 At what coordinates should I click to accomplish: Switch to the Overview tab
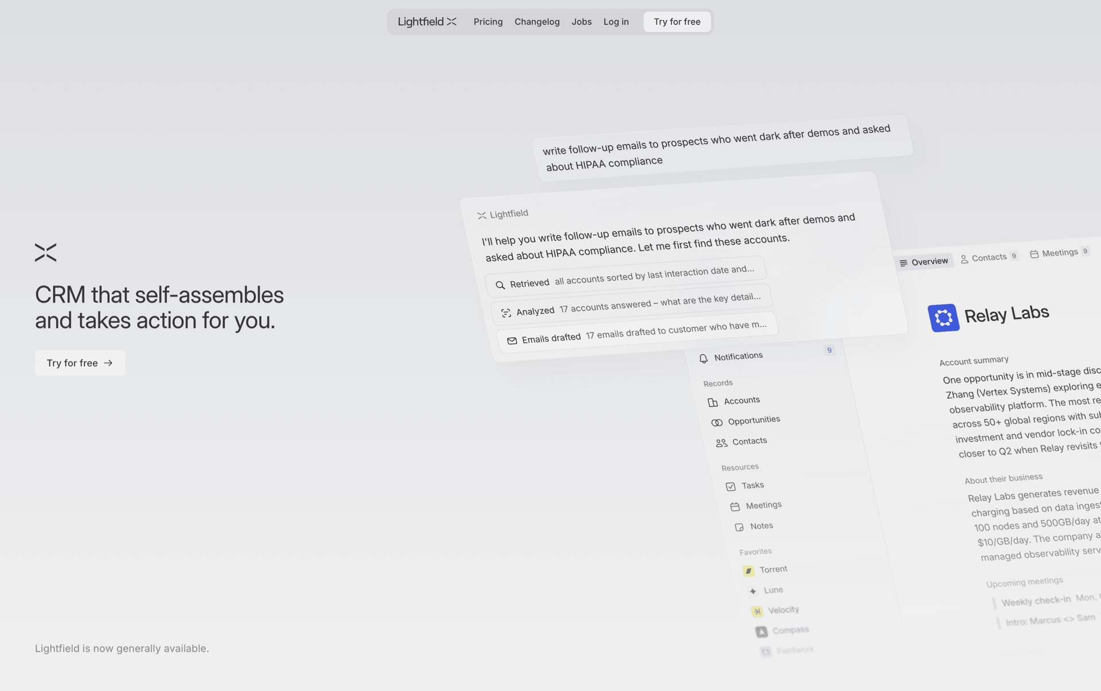[924, 262]
